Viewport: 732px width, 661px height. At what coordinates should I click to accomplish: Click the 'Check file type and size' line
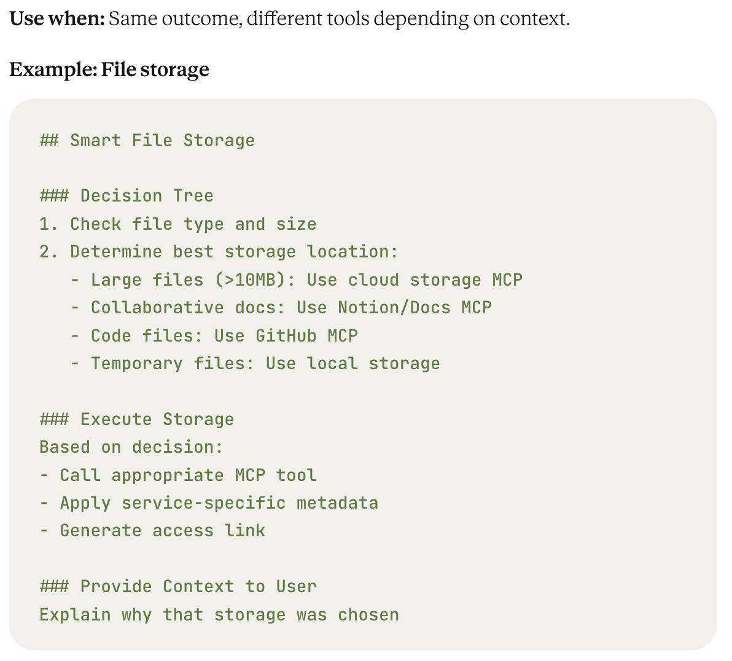178,224
